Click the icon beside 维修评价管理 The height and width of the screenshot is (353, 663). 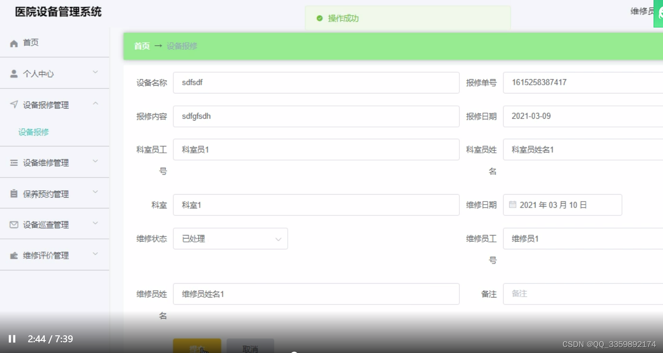tap(14, 255)
